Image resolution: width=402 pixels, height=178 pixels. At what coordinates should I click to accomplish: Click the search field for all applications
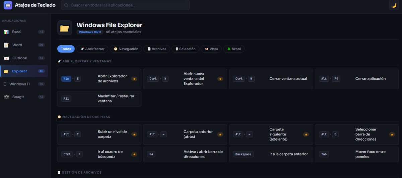coord(125,5)
